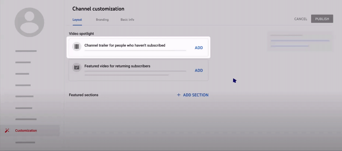Click the 'Featured video for returning subscribers' title
Viewport: 342px width, 151px height.
click(117, 66)
